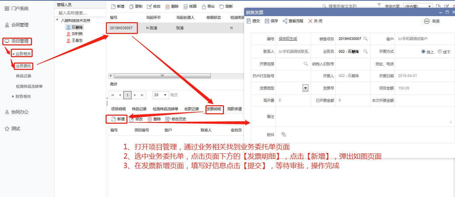Open the page size 20 dropdown
This screenshot has width=455, height=197.
[161, 95]
